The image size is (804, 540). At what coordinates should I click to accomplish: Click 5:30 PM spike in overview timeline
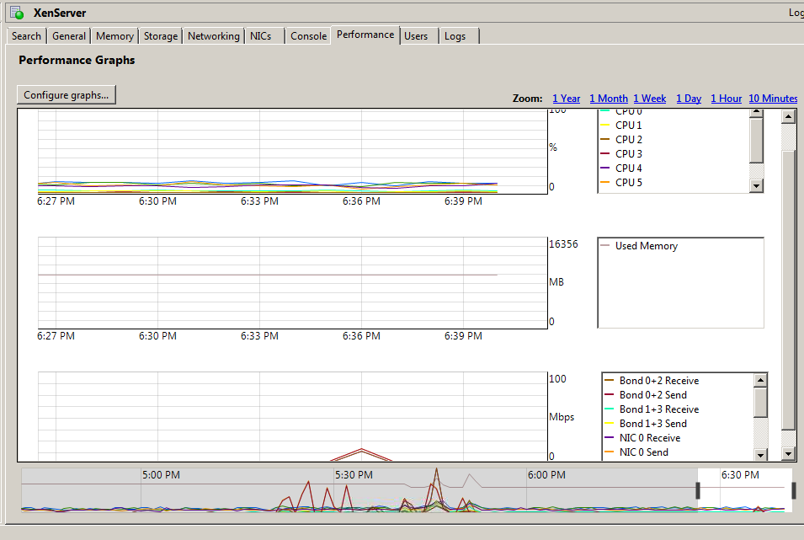pos(435,484)
